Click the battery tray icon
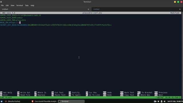Image resolution: width=183 pixels, height=103 pixels. tap(162, 101)
